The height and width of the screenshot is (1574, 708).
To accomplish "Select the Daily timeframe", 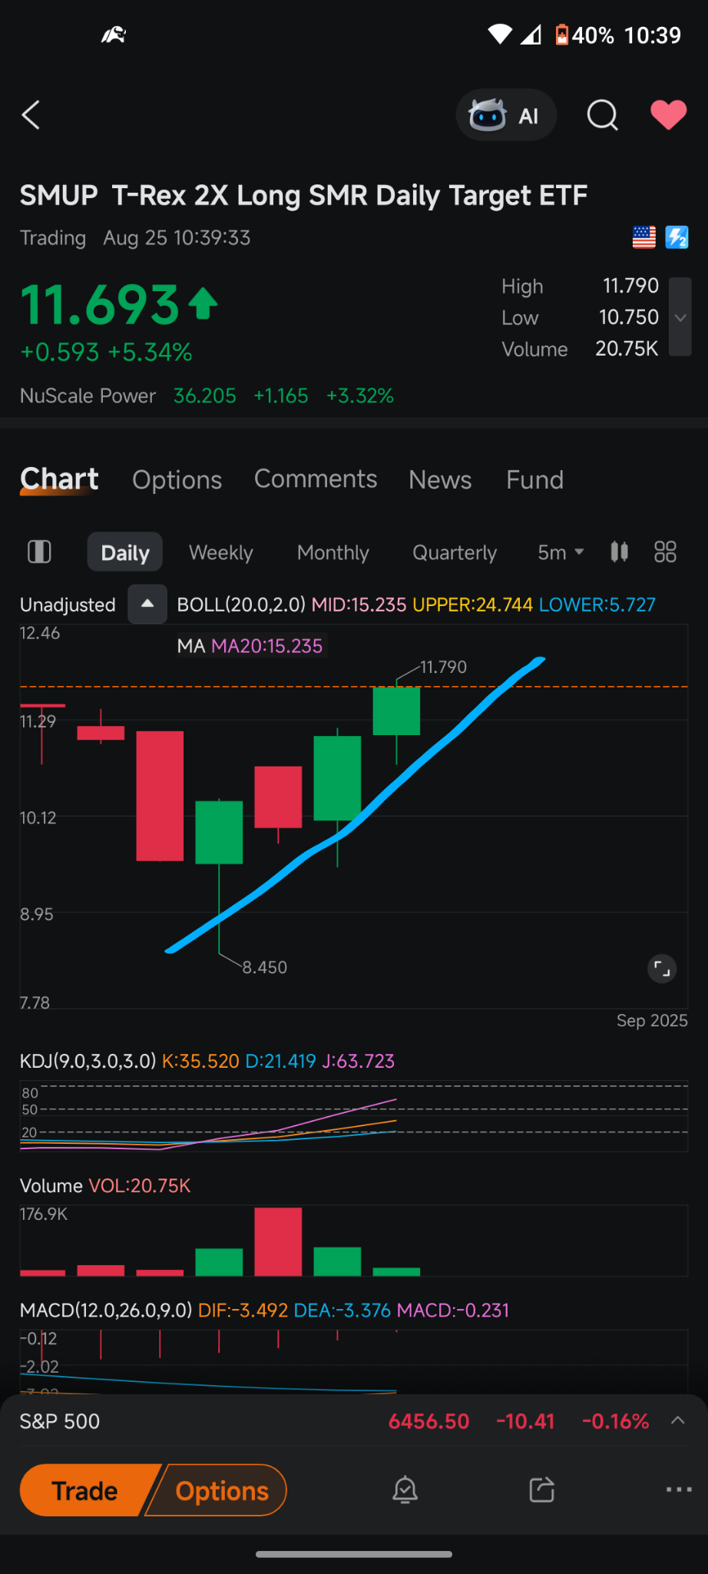I will 125,552.
